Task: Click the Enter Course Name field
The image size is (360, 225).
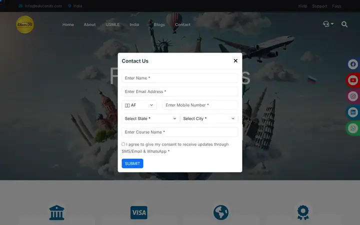Action: click(x=180, y=132)
